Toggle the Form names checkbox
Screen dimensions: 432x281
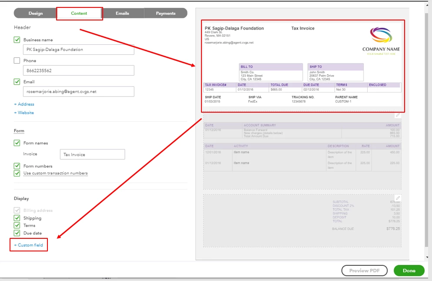click(17, 143)
